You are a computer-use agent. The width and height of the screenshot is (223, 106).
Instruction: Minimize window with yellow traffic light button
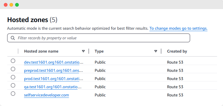pyautogui.click(x=11, y=5)
